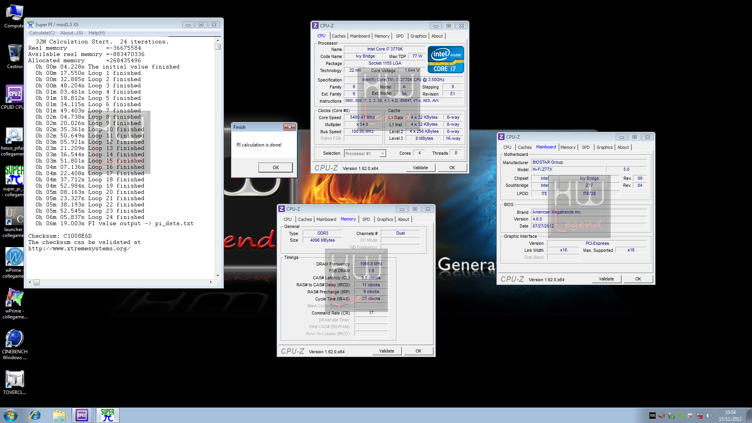This screenshot has height=423, width=752.
Task: Select the wPrime shortcut with blue W icon
Action: (x=14, y=263)
